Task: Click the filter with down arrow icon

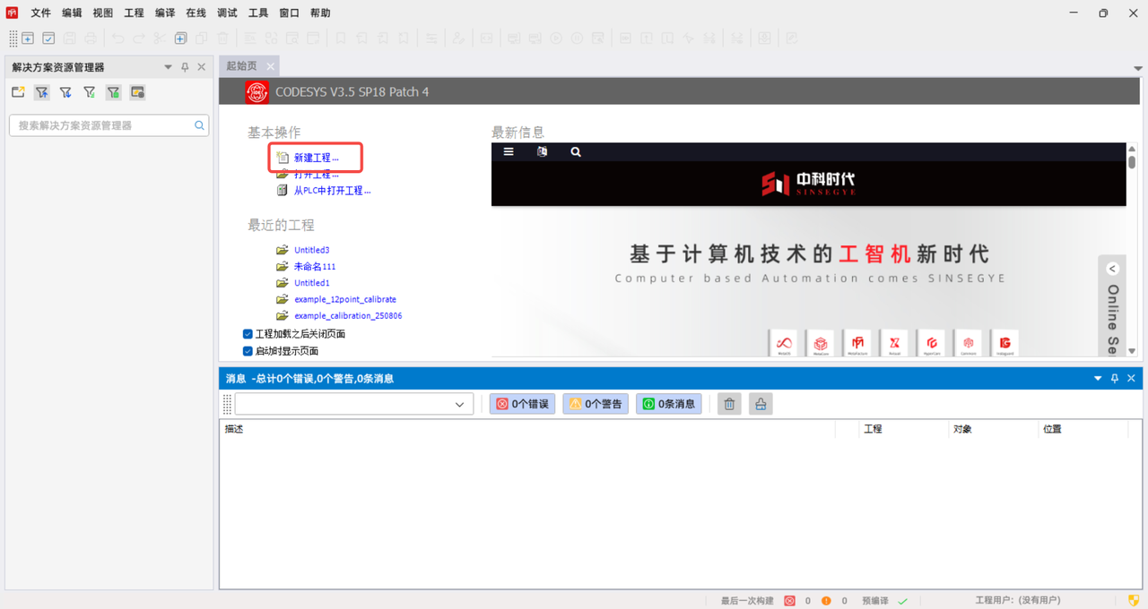Action: tap(65, 92)
